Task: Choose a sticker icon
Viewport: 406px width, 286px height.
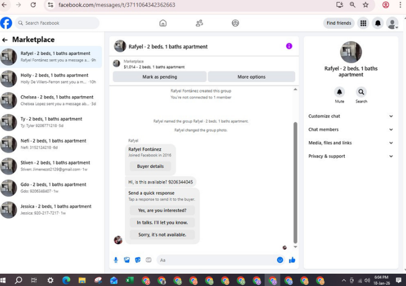Action: pyautogui.click(x=138, y=260)
